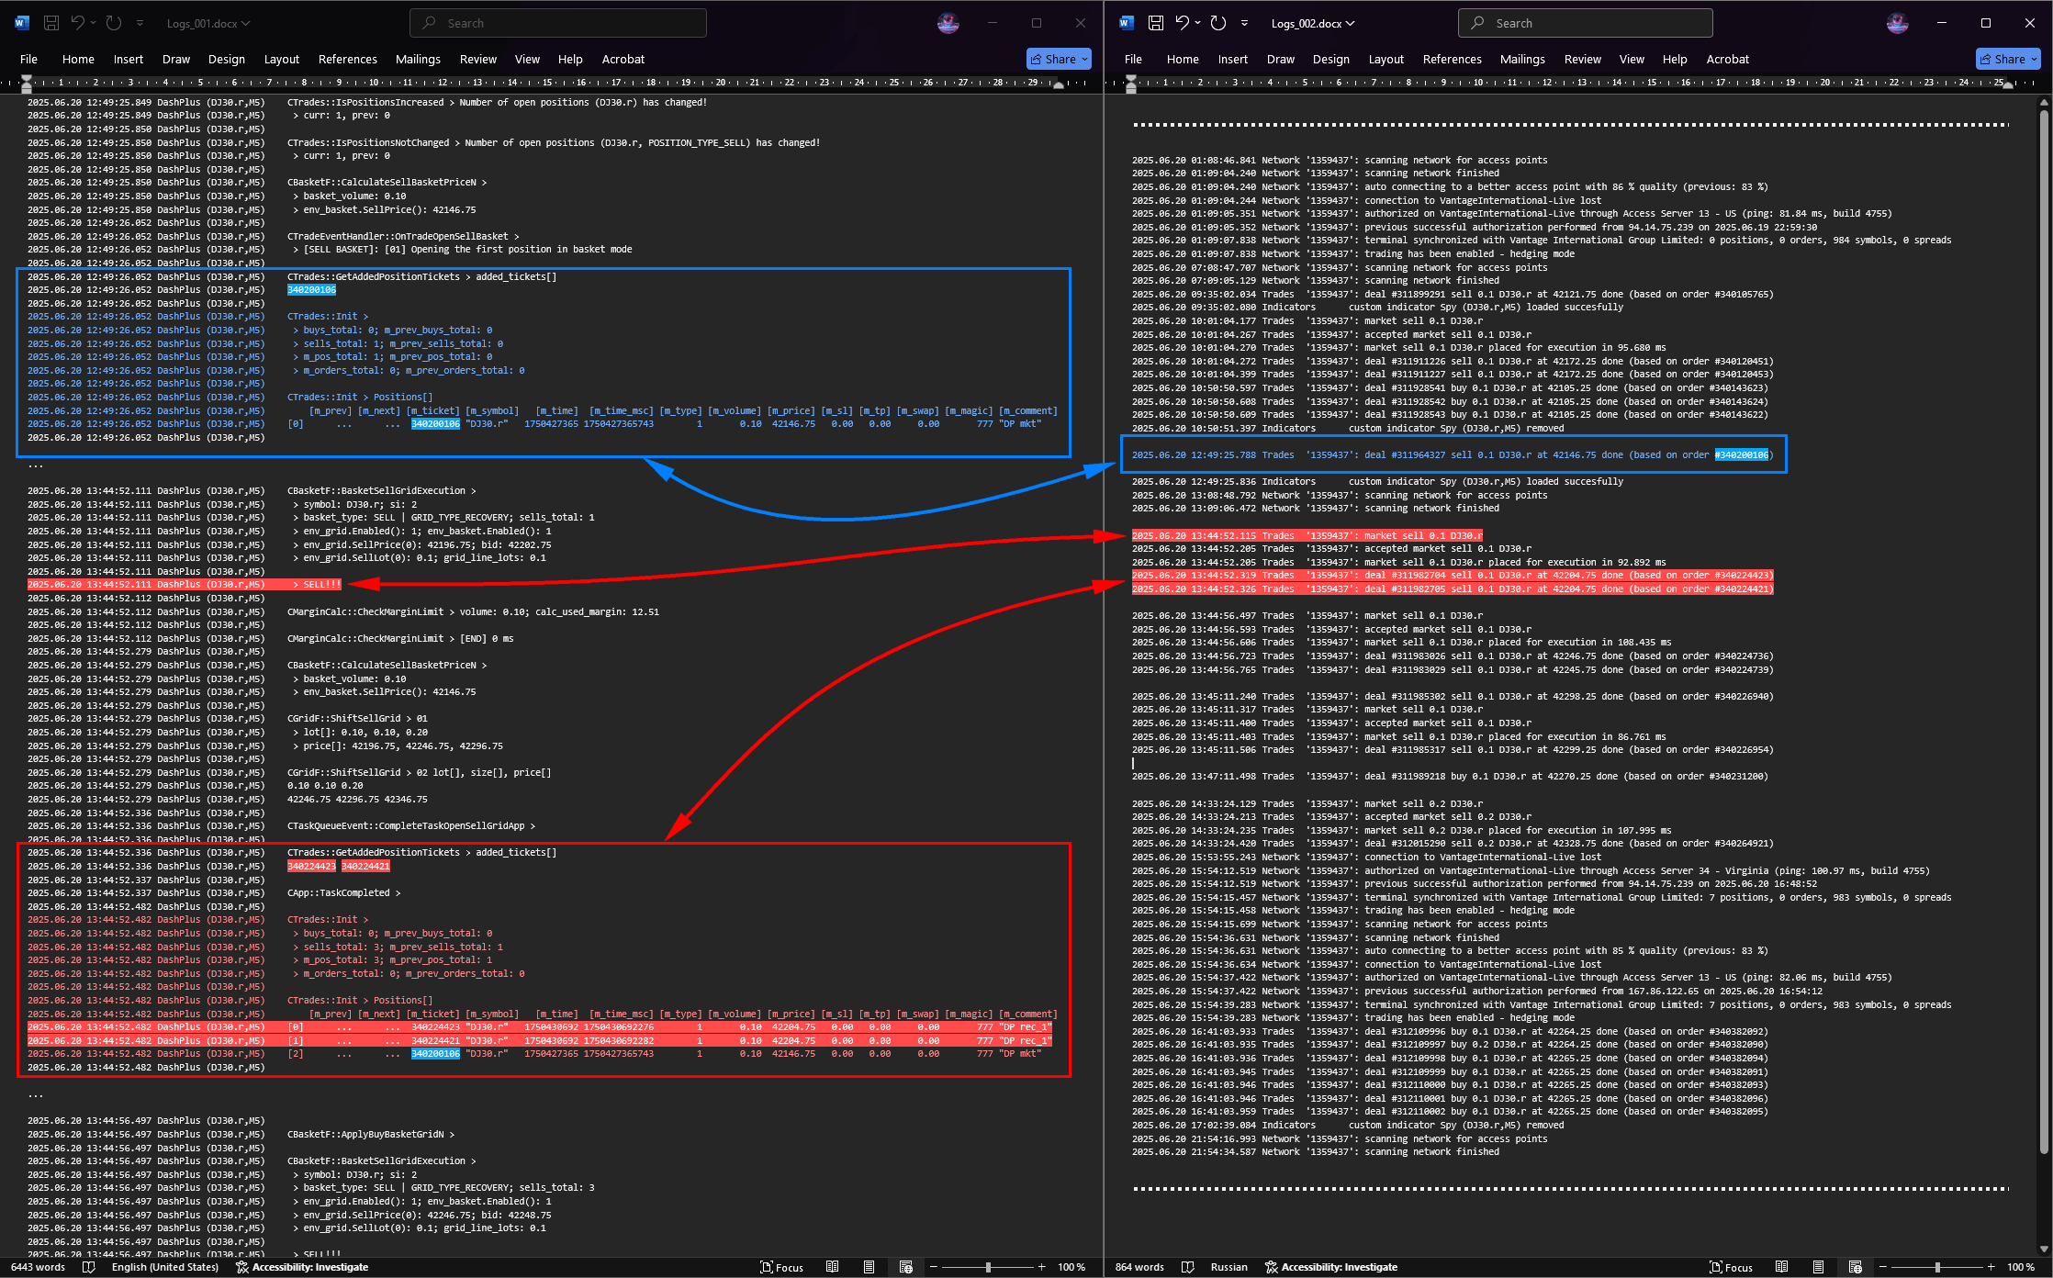This screenshot has width=2053, height=1278.
Task: Click Undo icon in Logs_002.docx title bar
Action: coord(1183,23)
